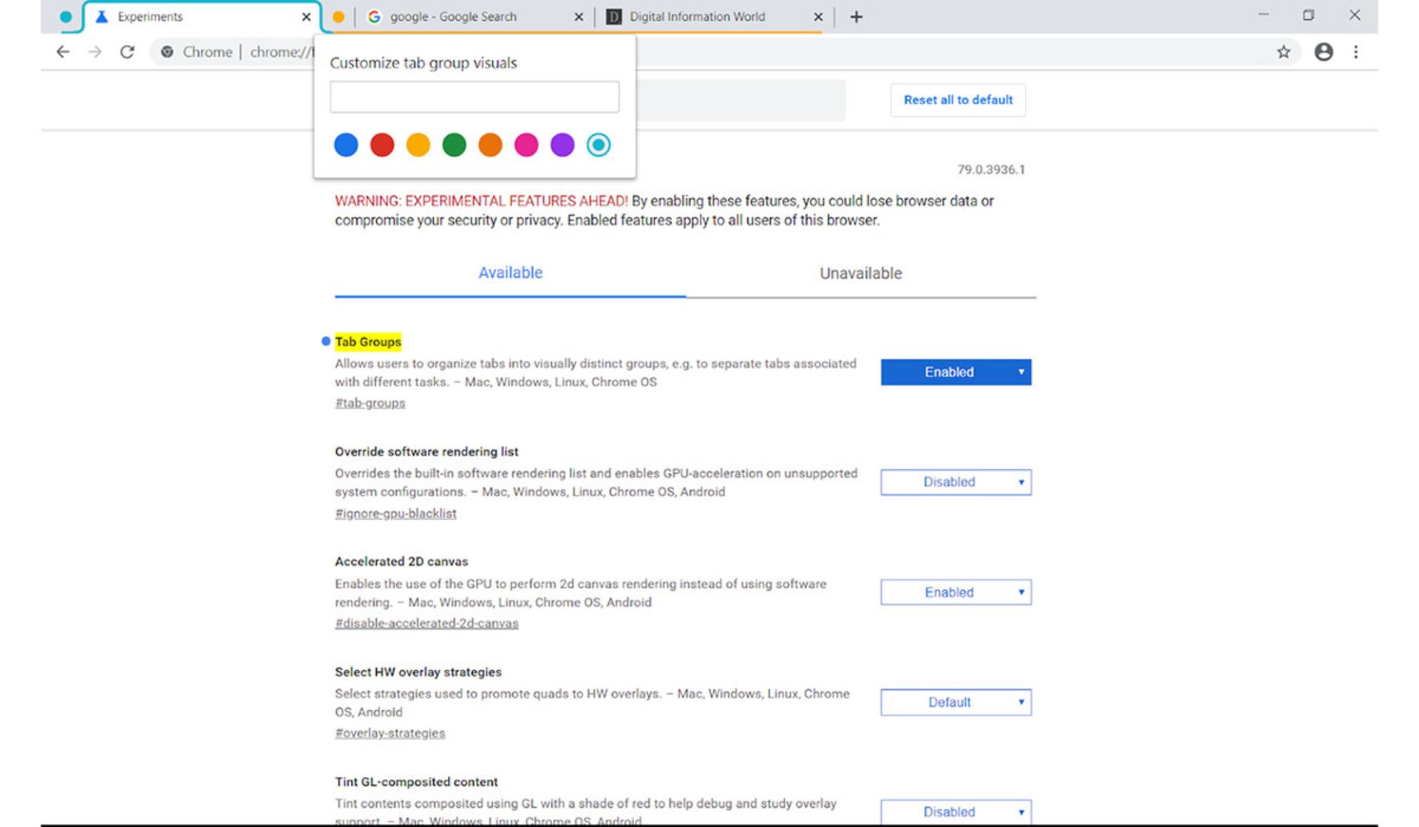1419x827 pixels.
Task: Open the Chrome three-dot menu
Action: [1356, 52]
